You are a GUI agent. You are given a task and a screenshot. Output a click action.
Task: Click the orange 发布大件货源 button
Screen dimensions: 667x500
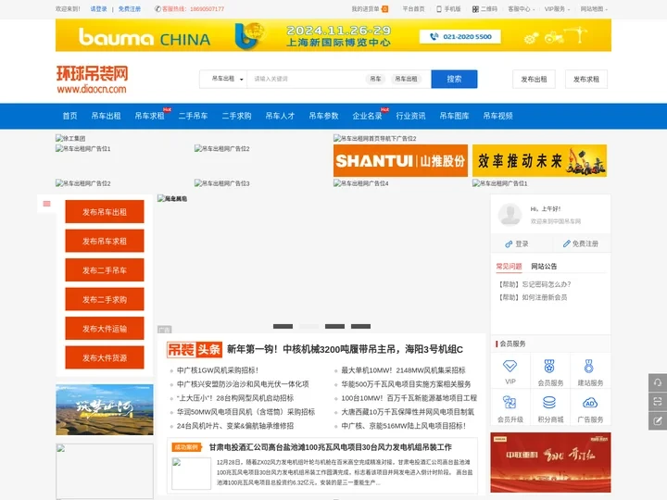pos(105,357)
